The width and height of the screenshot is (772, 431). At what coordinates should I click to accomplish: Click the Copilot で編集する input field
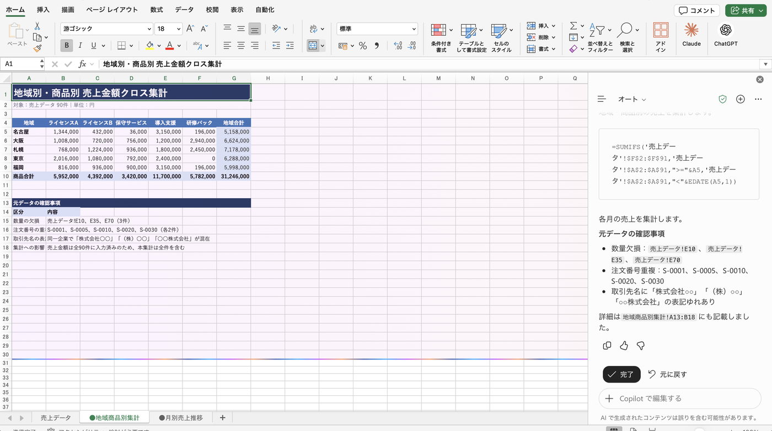680,399
